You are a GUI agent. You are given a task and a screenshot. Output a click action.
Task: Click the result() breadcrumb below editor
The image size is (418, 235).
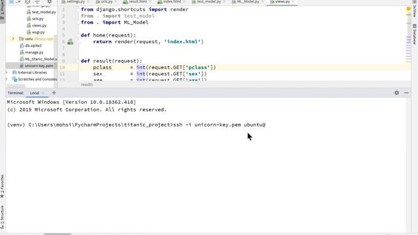pos(87,85)
